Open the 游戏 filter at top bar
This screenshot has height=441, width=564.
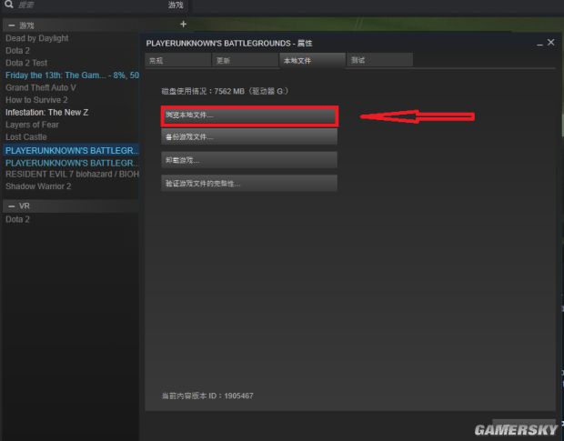tap(176, 5)
